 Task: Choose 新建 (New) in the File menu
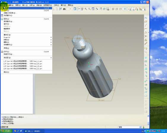[26, 8]
